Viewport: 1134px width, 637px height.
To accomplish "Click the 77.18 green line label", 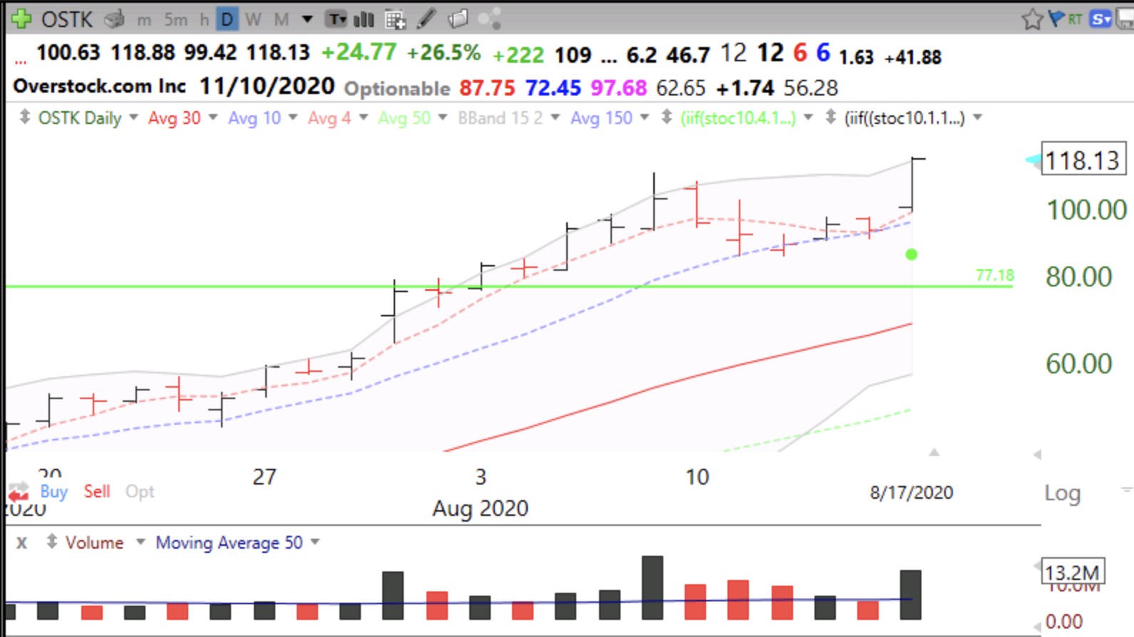I will click(995, 275).
